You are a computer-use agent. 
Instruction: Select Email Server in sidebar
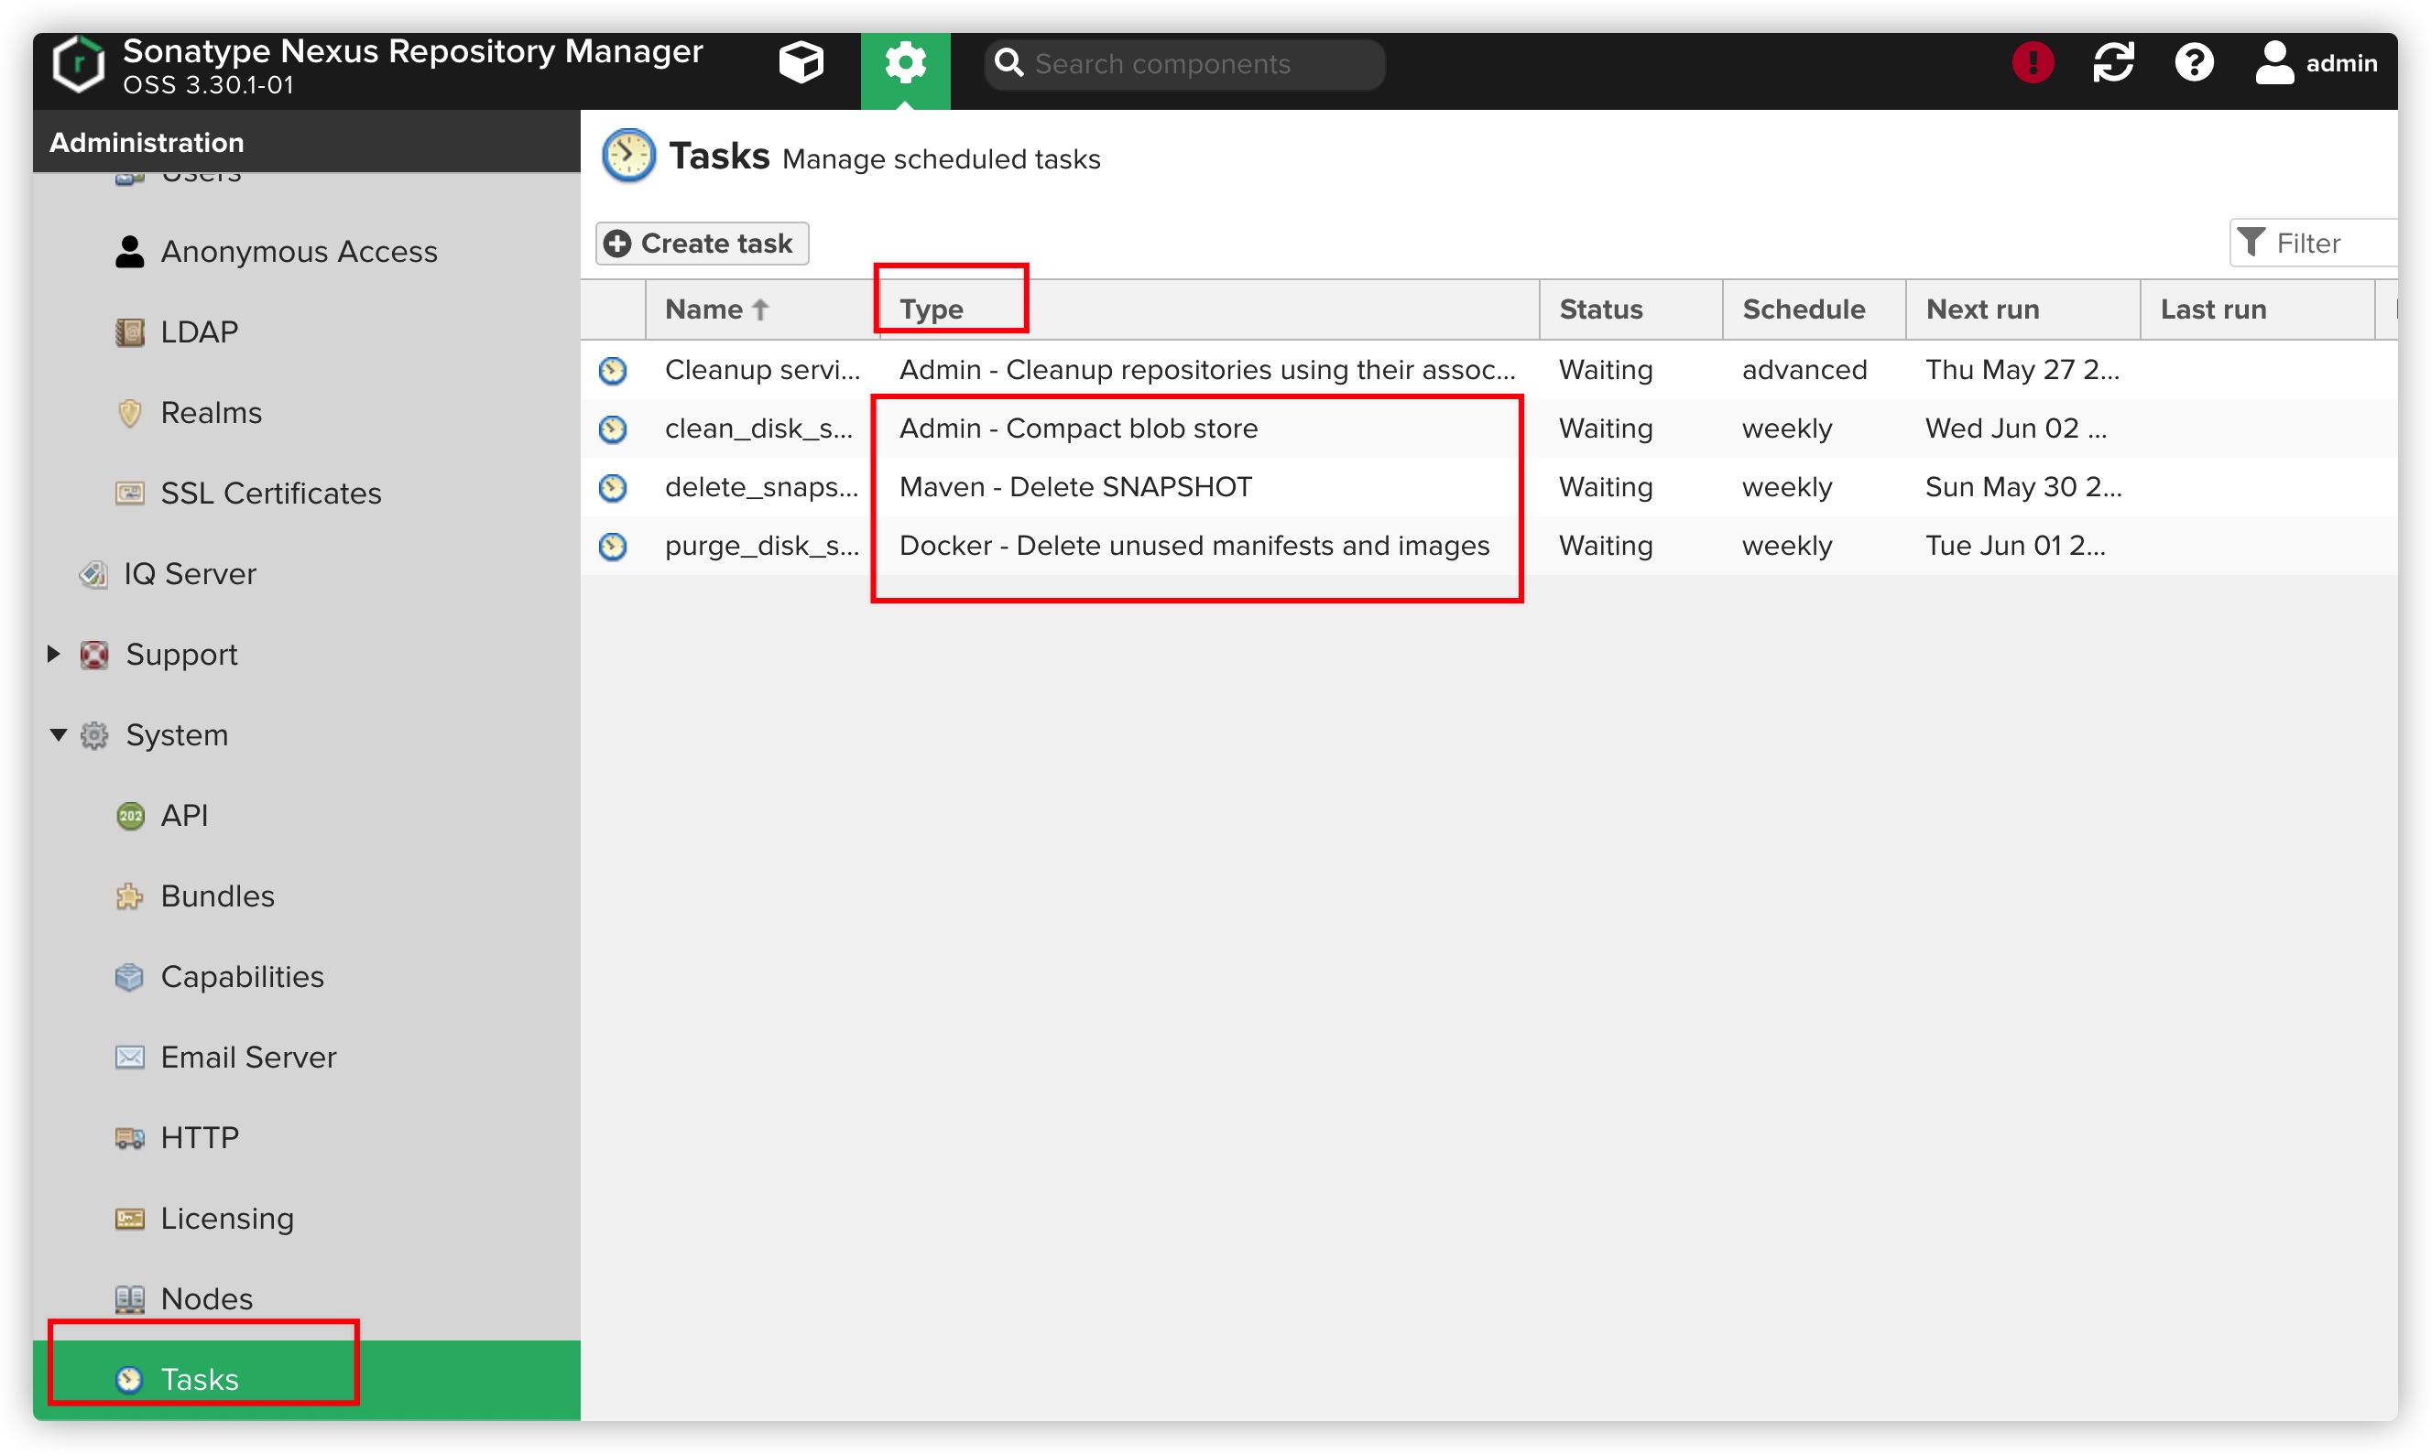[248, 1057]
